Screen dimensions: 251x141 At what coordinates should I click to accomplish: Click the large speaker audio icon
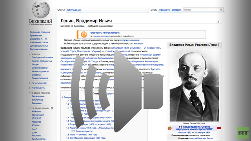pos(117,91)
